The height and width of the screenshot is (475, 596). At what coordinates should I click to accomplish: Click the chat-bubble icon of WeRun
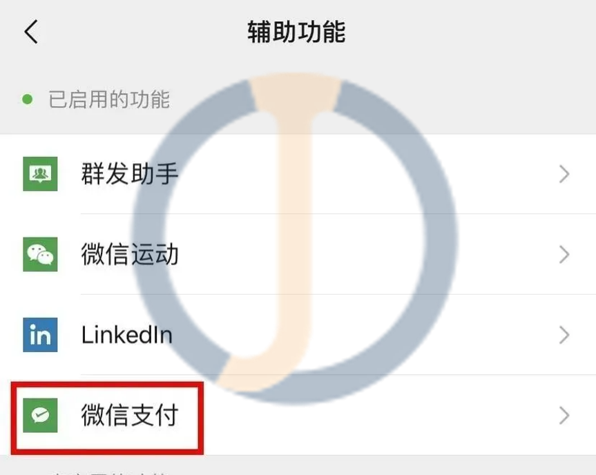point(39,255)
